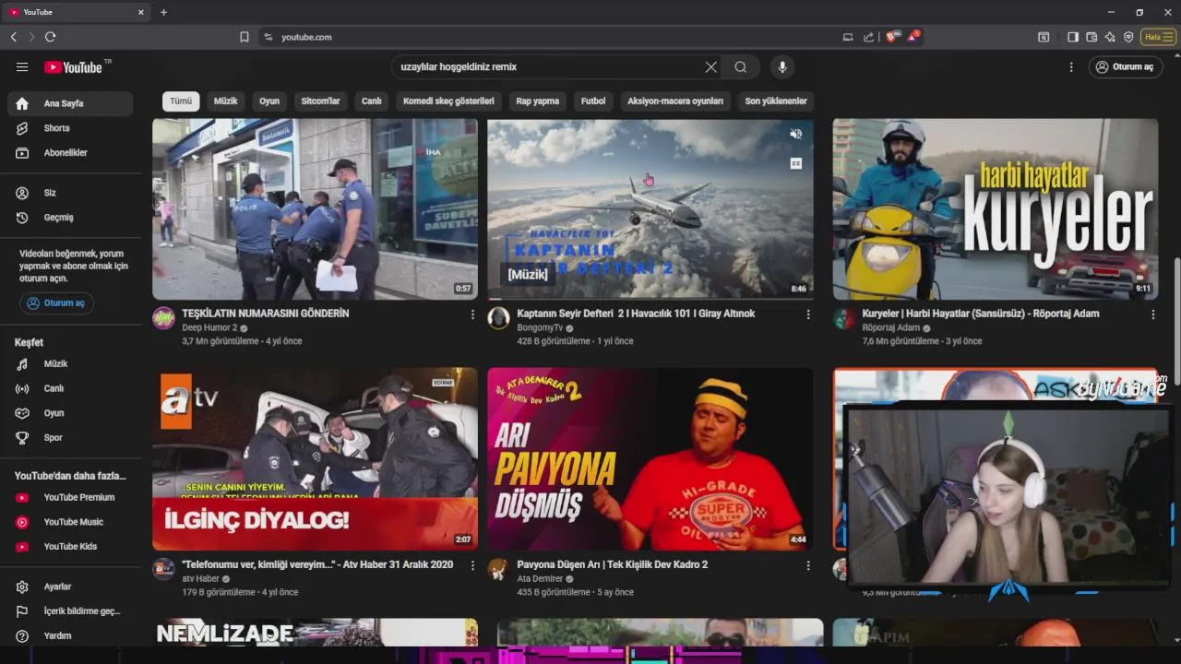The image size is (1181, 664).
Task: Open İçerik bildirme geçmişi in sidebar
Action: point(70,611)
